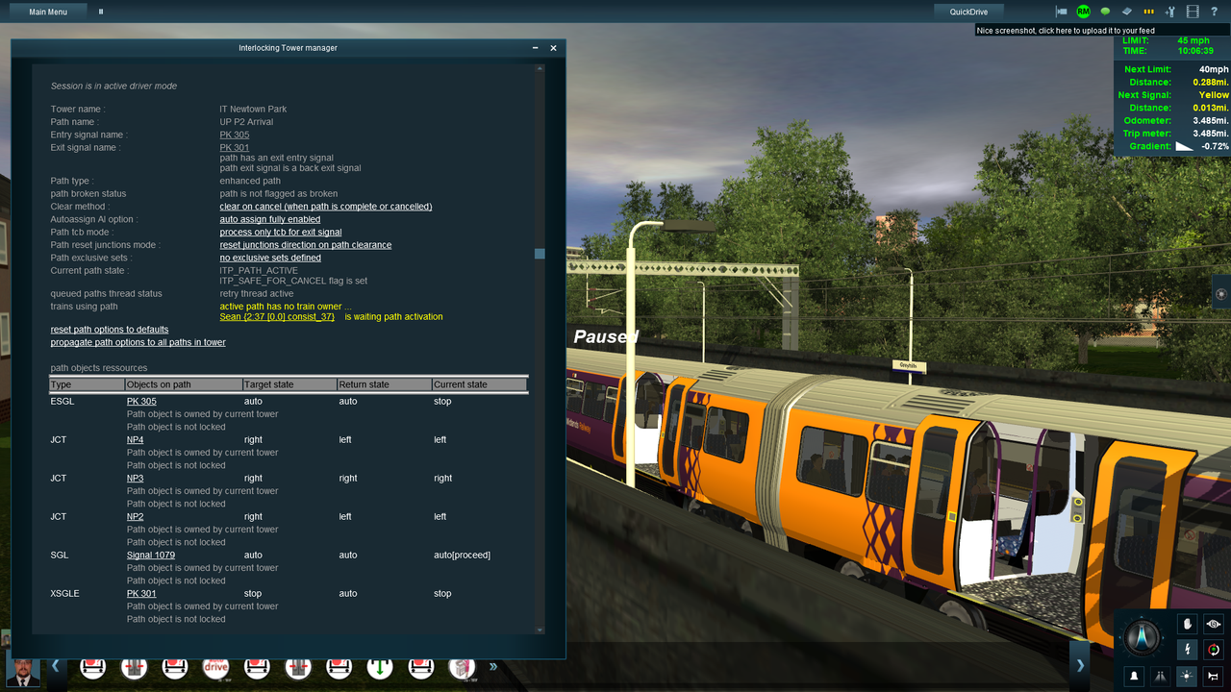This screenshot has width=1231, height=692.
Task: Open junction NP4 link
Action: tap(136, 439)
